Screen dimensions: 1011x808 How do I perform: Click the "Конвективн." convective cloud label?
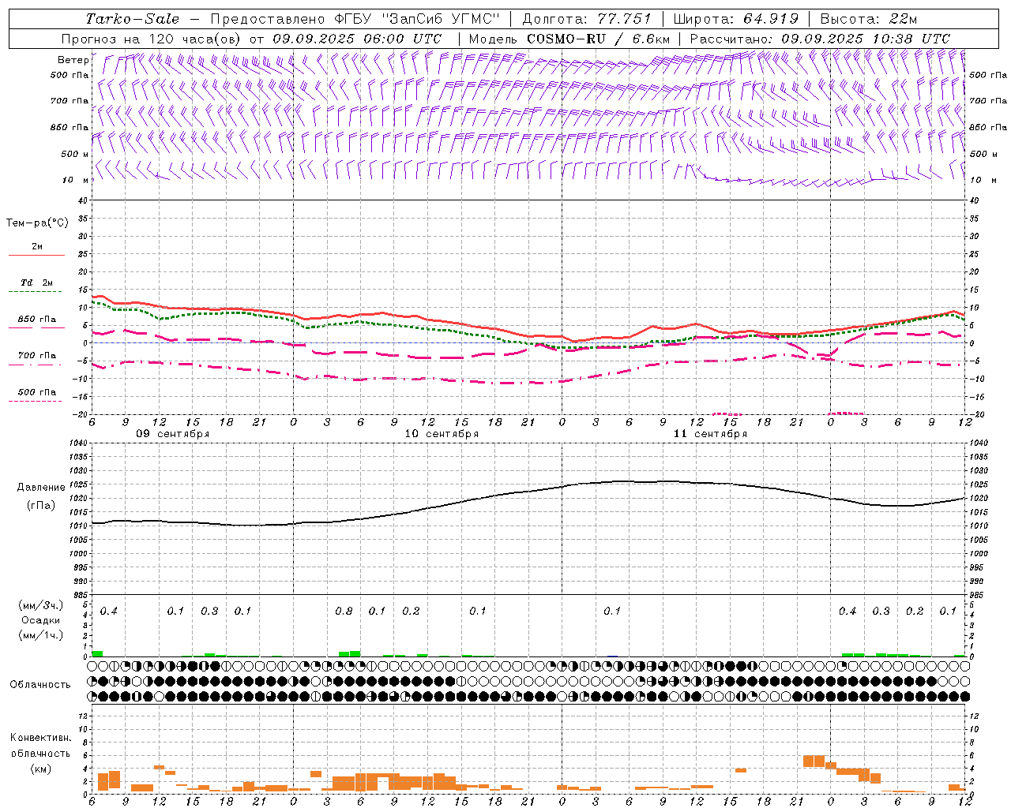(x=40, y=738)
